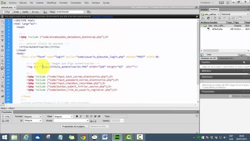This screenshot has height=141, width=250.
Task: Collapse the Sitio - sitio_calific folder tree
Action: point(202,26)
